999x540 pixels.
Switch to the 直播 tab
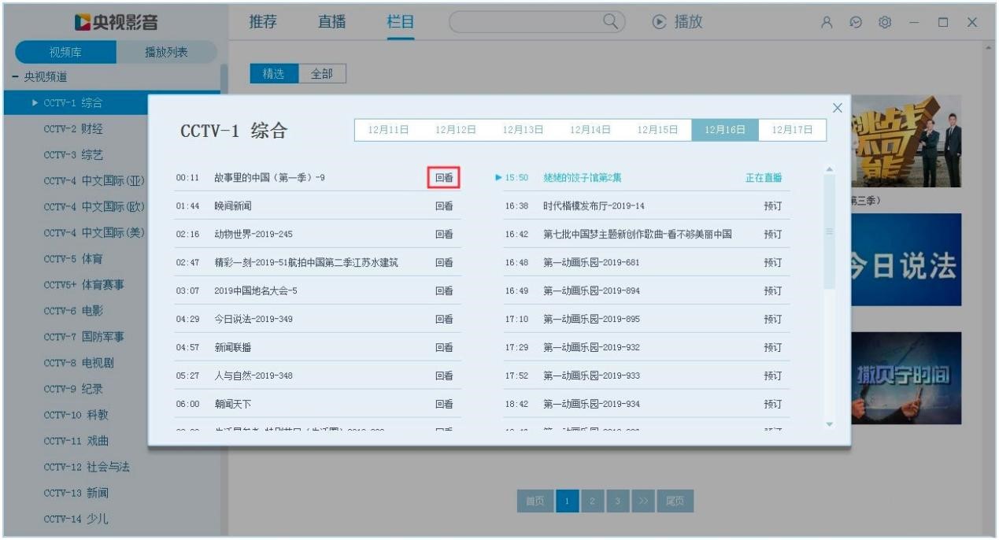click(x=331, y=22)
